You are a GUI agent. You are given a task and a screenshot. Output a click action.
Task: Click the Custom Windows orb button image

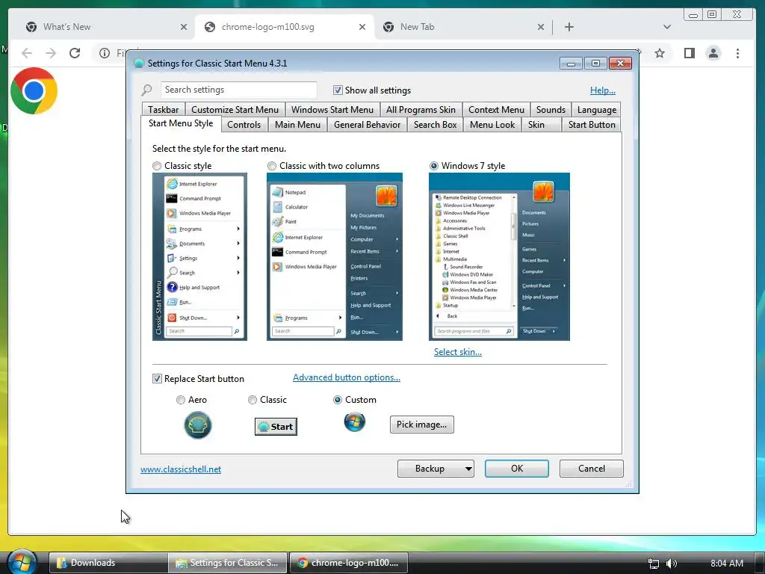[x=355, y=422]
